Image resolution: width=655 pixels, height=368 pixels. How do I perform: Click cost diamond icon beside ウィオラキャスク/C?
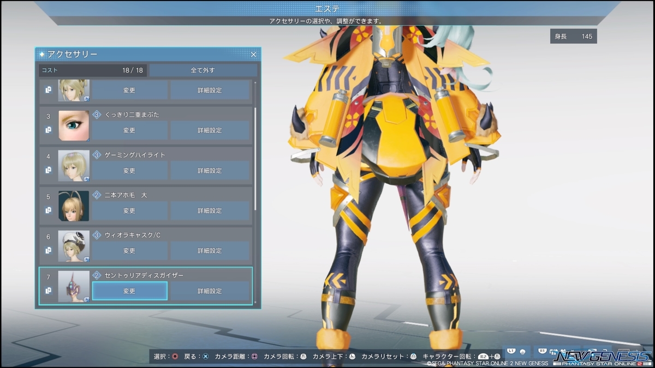pyautogui.click(x=97, y=235)
